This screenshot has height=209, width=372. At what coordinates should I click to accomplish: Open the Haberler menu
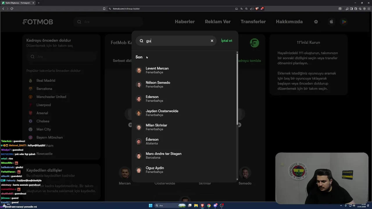click(x=185, y=22)
